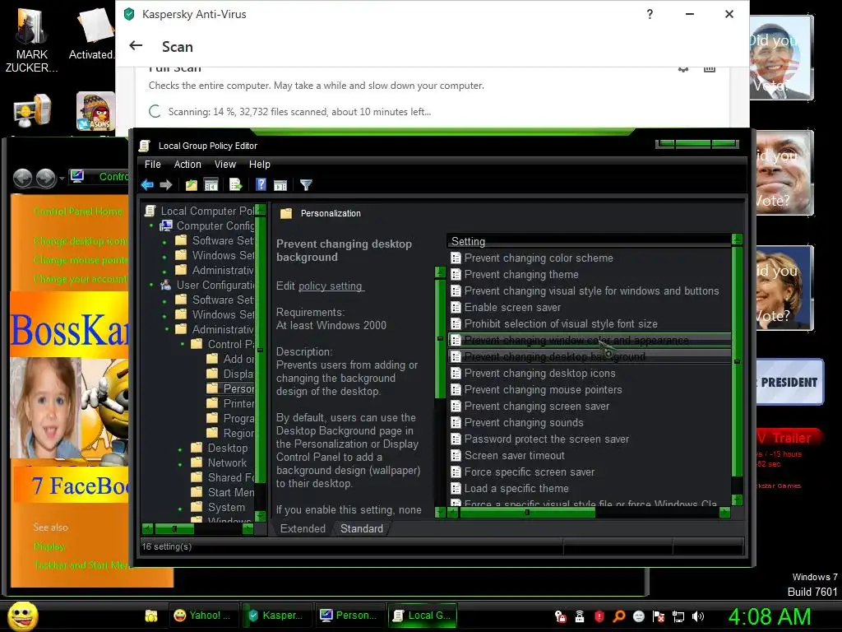Viewport: 842px width, 632px height.
Task: Collapse the User Configuration tree node
Action: pos(151,286)
